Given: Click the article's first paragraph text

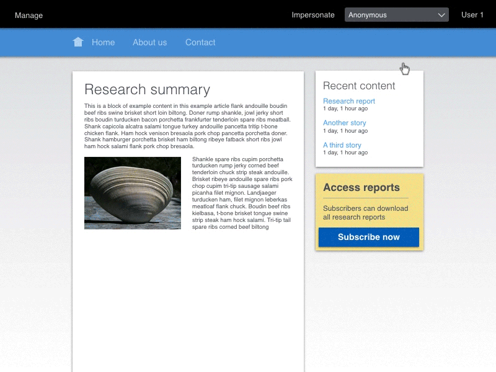Looking at the screenshot, I should click(x=187, y=126).
